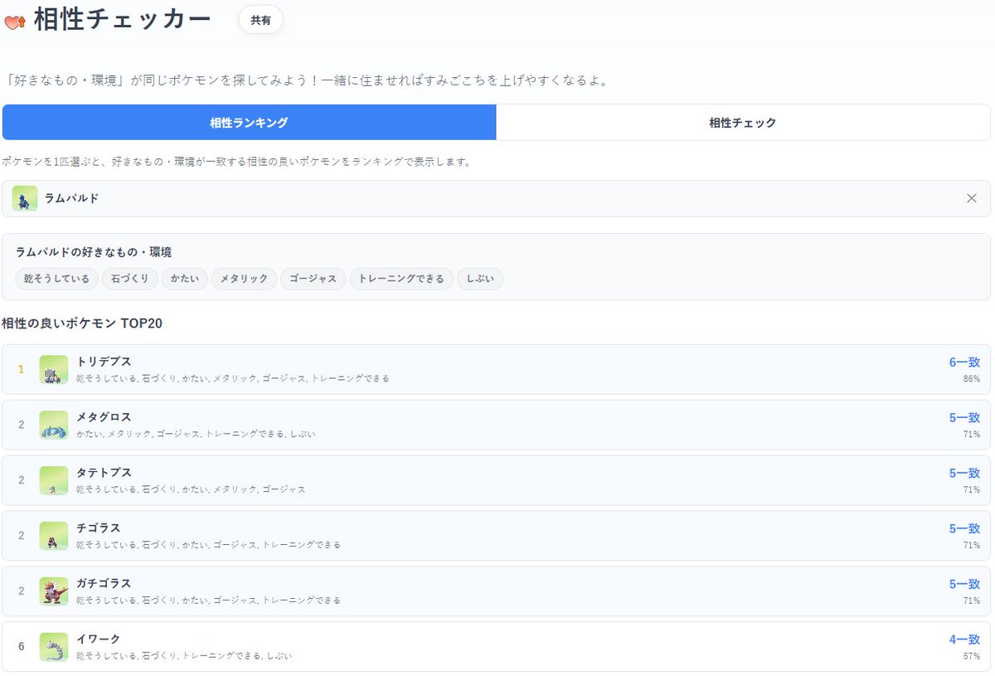Click the heart icon beside 相性チェッカー title
Image resolution: width=995 pixels, height=676 pixels.
pos(15,22)
